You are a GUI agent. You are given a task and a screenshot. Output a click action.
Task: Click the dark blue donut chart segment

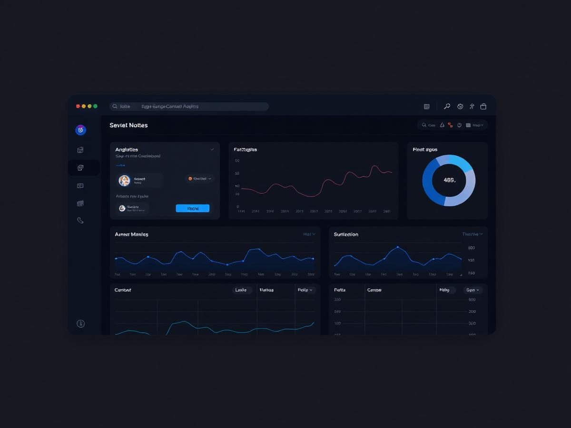click(429, 183)
